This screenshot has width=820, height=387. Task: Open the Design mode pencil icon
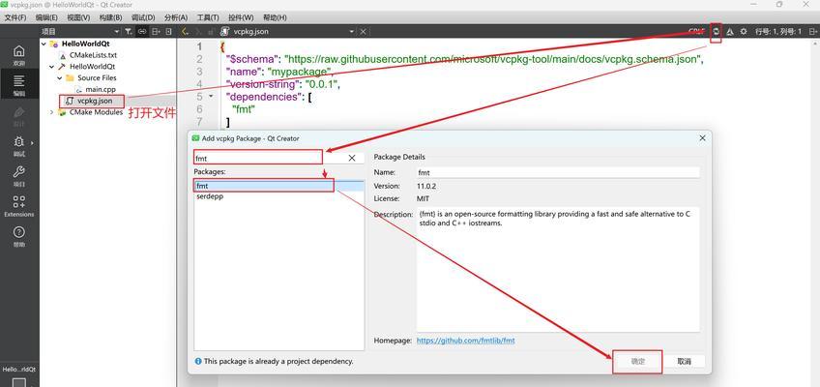(18, 115)
